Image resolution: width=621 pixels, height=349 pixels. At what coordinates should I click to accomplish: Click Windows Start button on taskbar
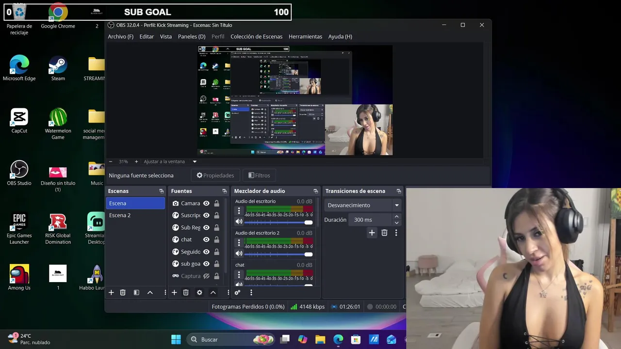[x=176, y=339]
